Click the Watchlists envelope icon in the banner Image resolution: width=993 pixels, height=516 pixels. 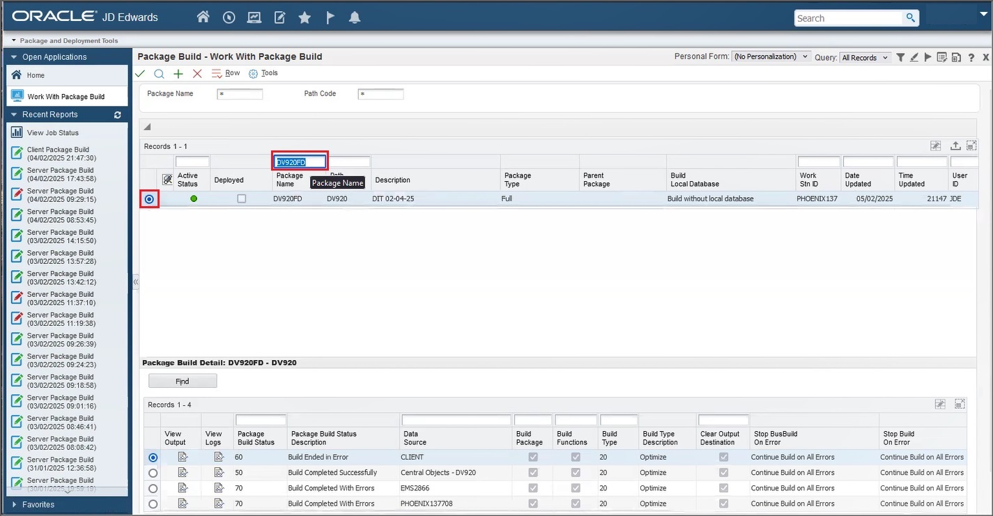coord(254,17)
